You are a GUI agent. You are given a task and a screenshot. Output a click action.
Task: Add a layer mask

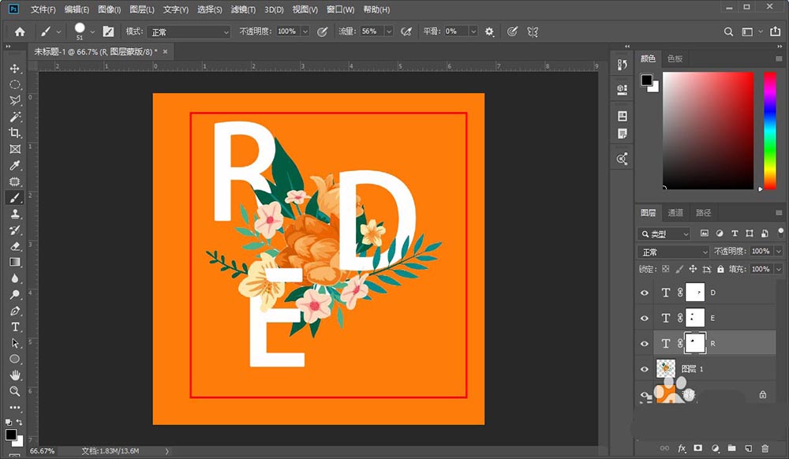coord(698,448)
